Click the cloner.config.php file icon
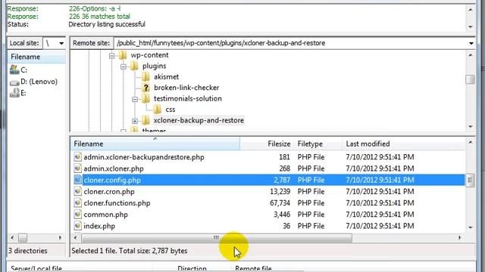Screen dimensions: 485x272 click(77, 180)
